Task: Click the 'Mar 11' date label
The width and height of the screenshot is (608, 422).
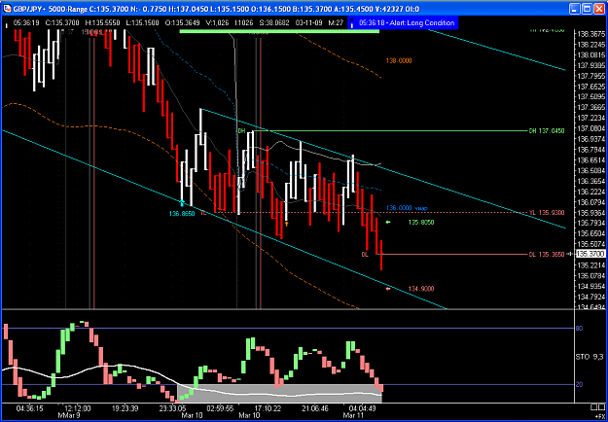Action: point(352,415)
